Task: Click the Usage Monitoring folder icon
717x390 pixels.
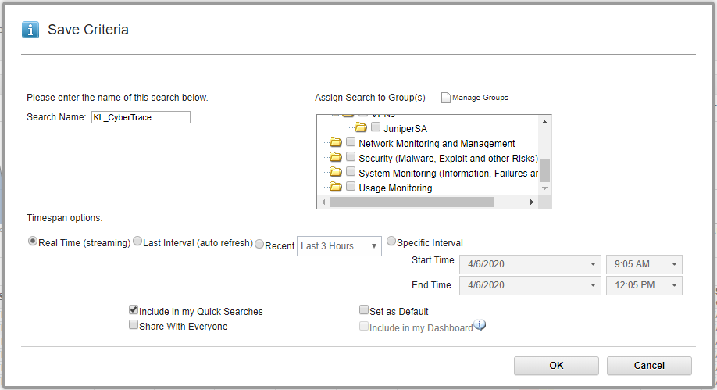Action: click(336, 188)
